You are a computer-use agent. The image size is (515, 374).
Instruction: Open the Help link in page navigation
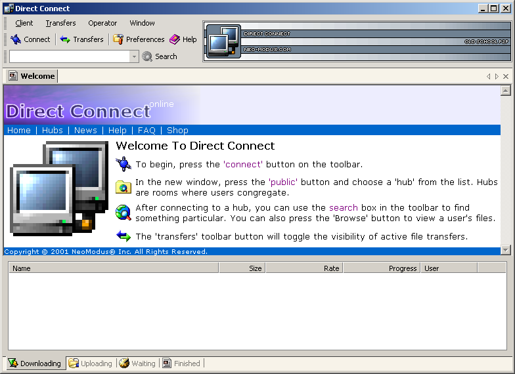[117, 130]
